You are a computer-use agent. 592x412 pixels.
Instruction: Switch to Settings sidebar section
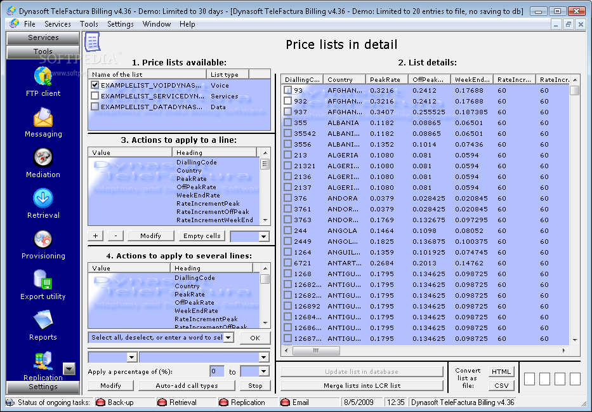point(43,387)
